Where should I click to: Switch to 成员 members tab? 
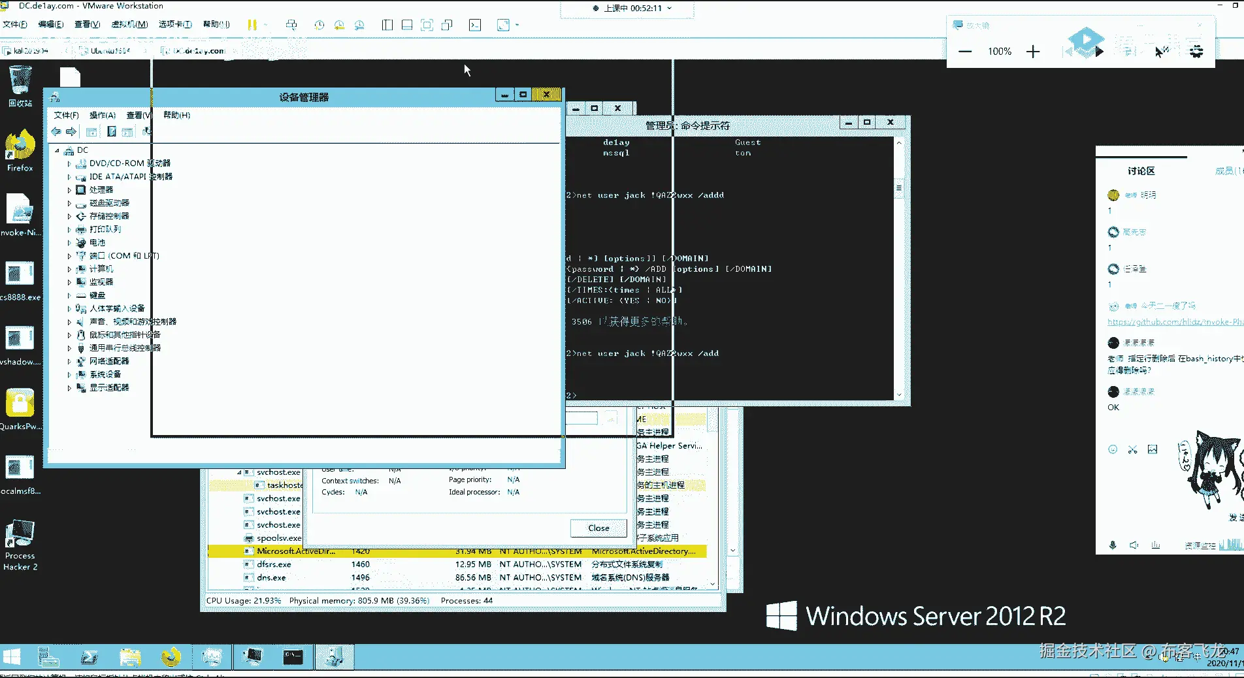point(1228,171)
